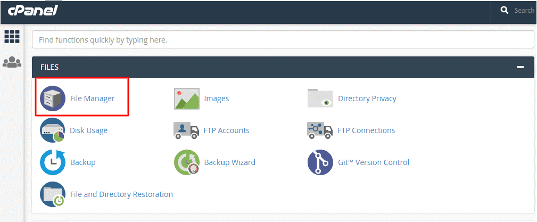Viewport: 537px width, 222px height.
Task: Click the cPanel logo
Action: click(32, 10)
